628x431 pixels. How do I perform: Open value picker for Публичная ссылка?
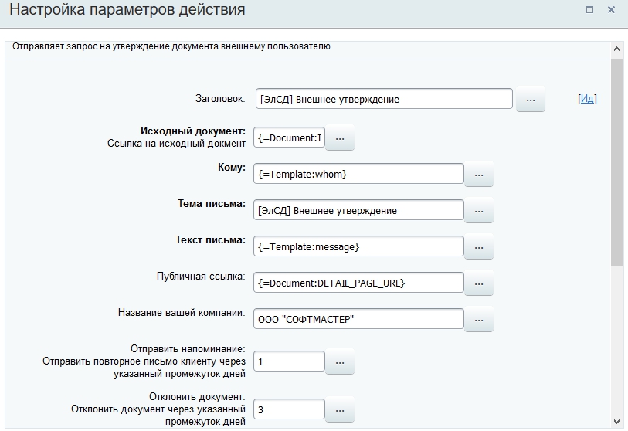478,283
